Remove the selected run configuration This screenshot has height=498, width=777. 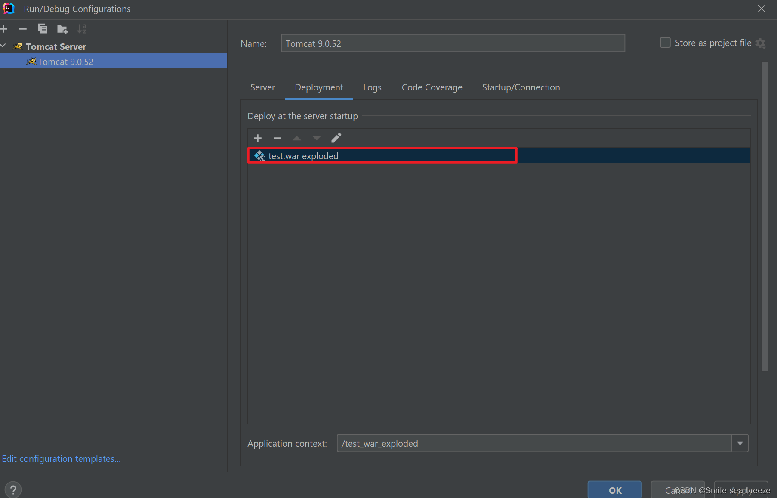pos(23,29)
